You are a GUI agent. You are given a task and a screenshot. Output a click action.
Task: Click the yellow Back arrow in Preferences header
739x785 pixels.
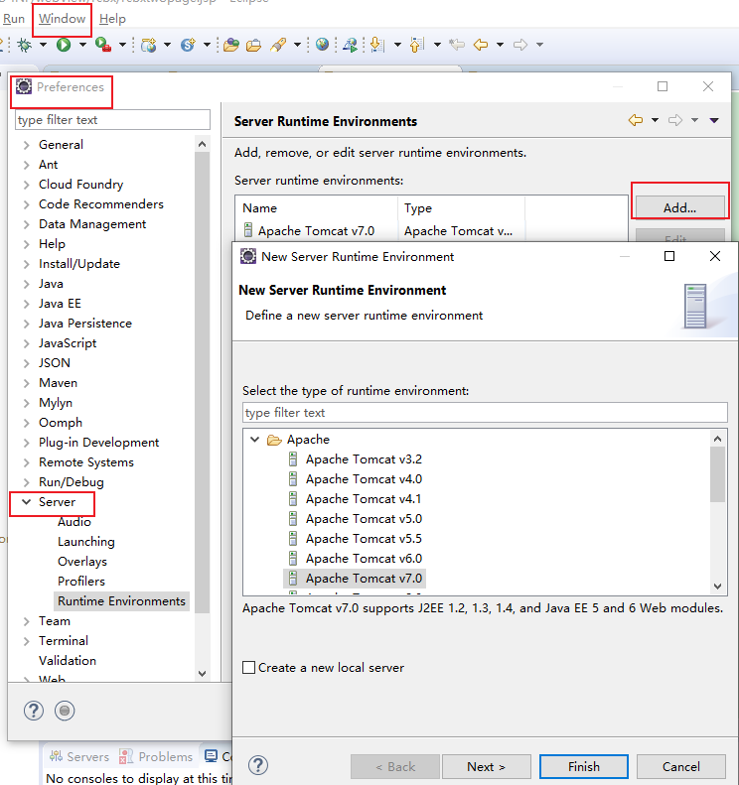click(x=636, y=120)
